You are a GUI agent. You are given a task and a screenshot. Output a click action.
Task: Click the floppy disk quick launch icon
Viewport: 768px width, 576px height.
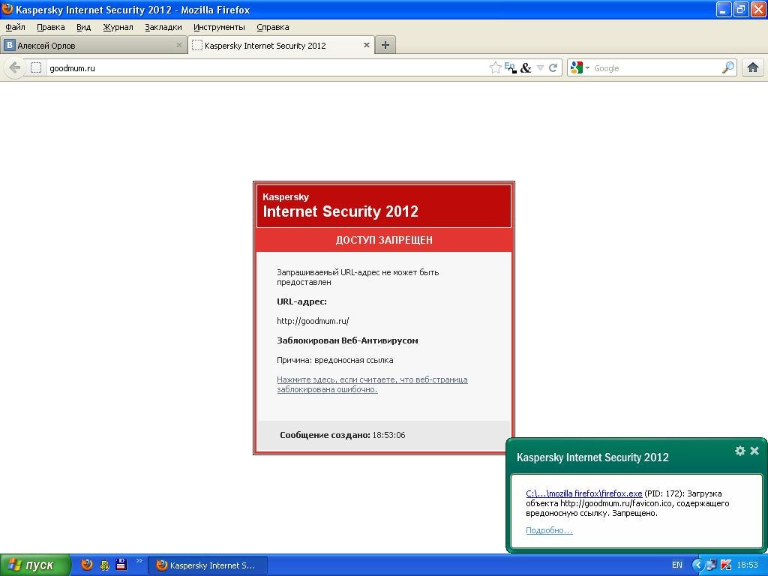pyautogui.click(x=121, y=565)
